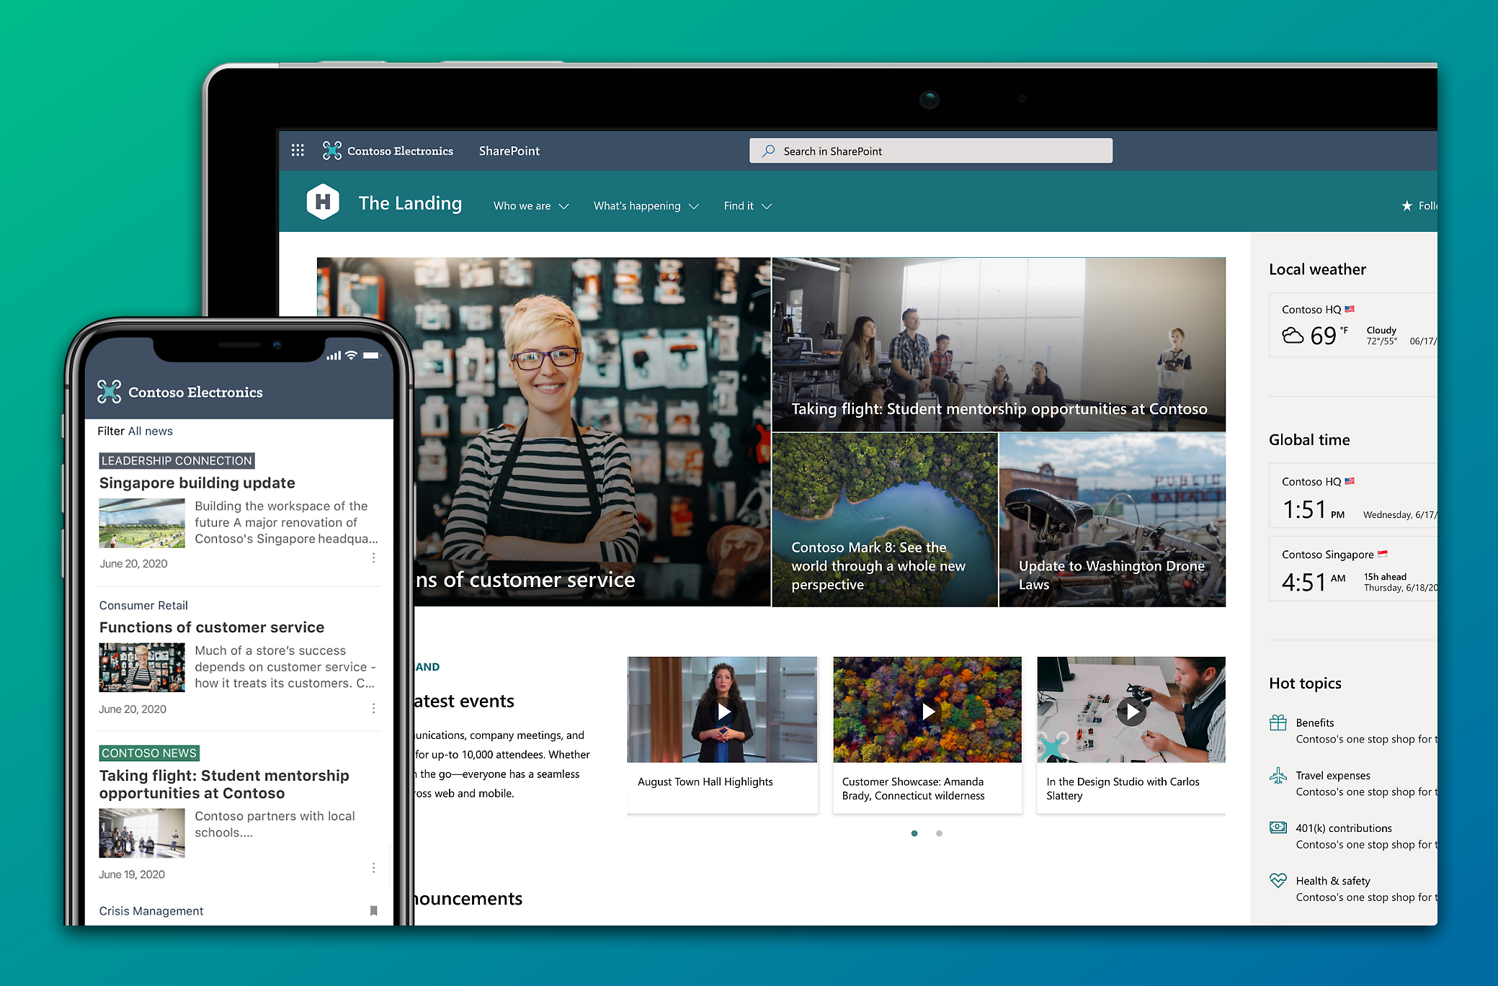Click the star Follow icon top right

[x=1409, y=205]
